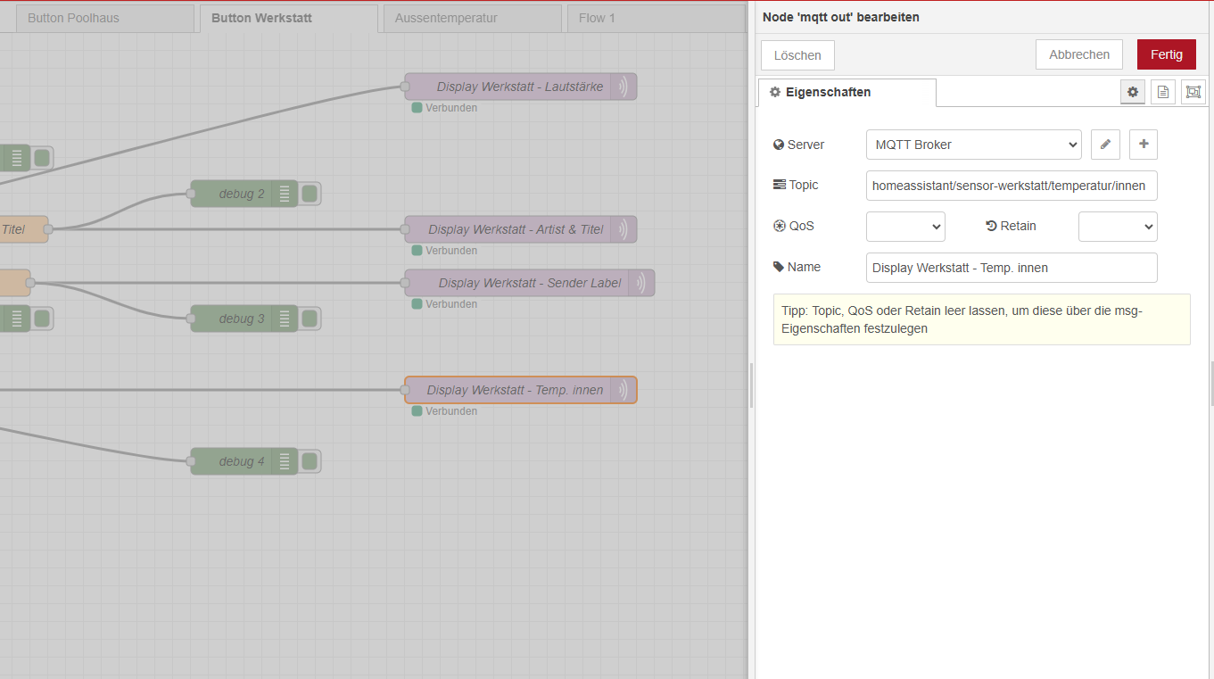1214x679 pixels.
Task: Select Display Werkstatt - Sender Label node
Action: [x=530, y=283]
